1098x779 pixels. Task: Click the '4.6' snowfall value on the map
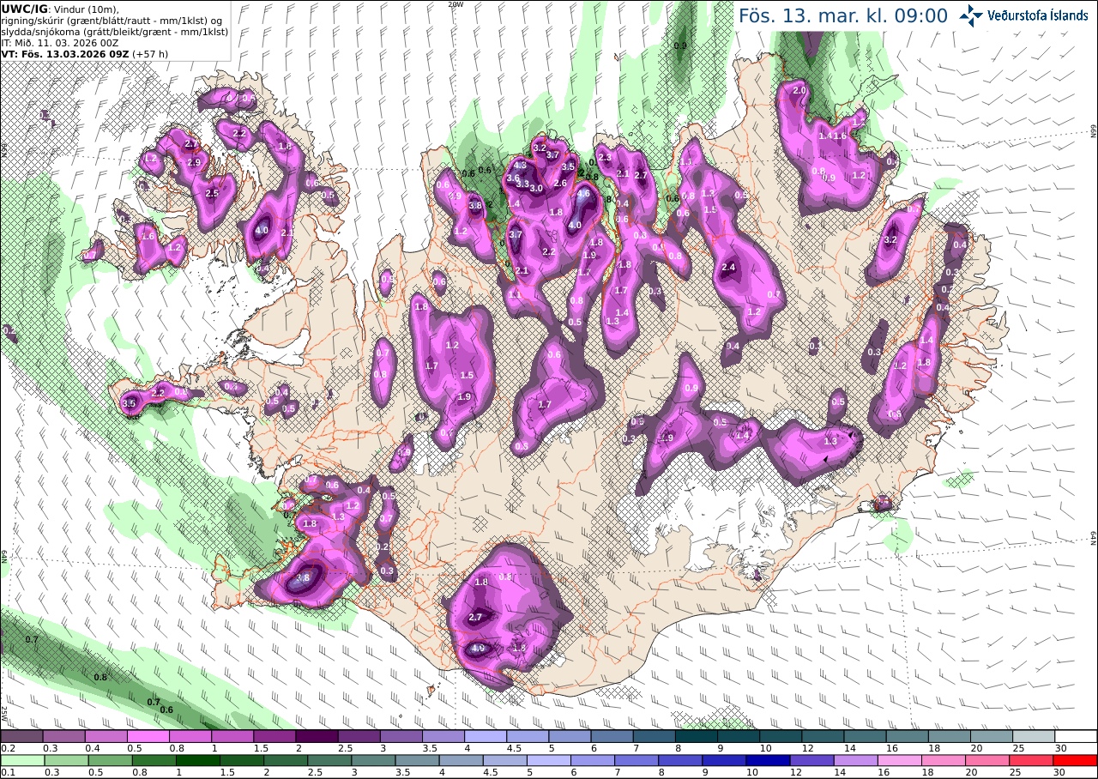click(x=584, y=194)
